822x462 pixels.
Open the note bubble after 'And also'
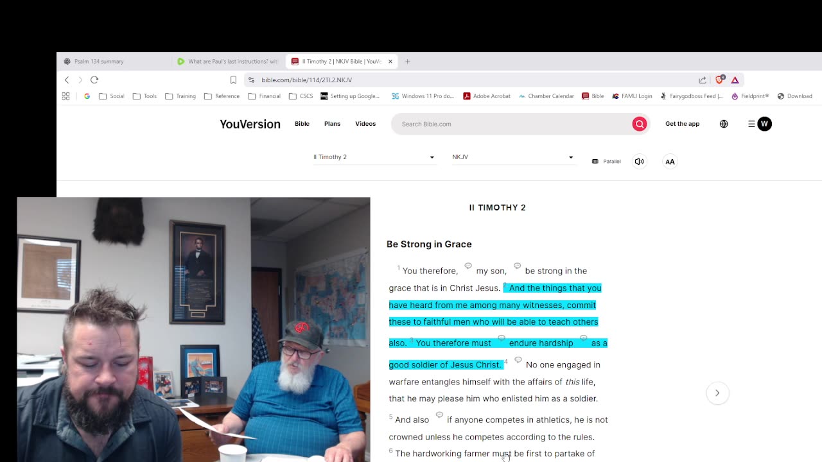coord(439,415)
